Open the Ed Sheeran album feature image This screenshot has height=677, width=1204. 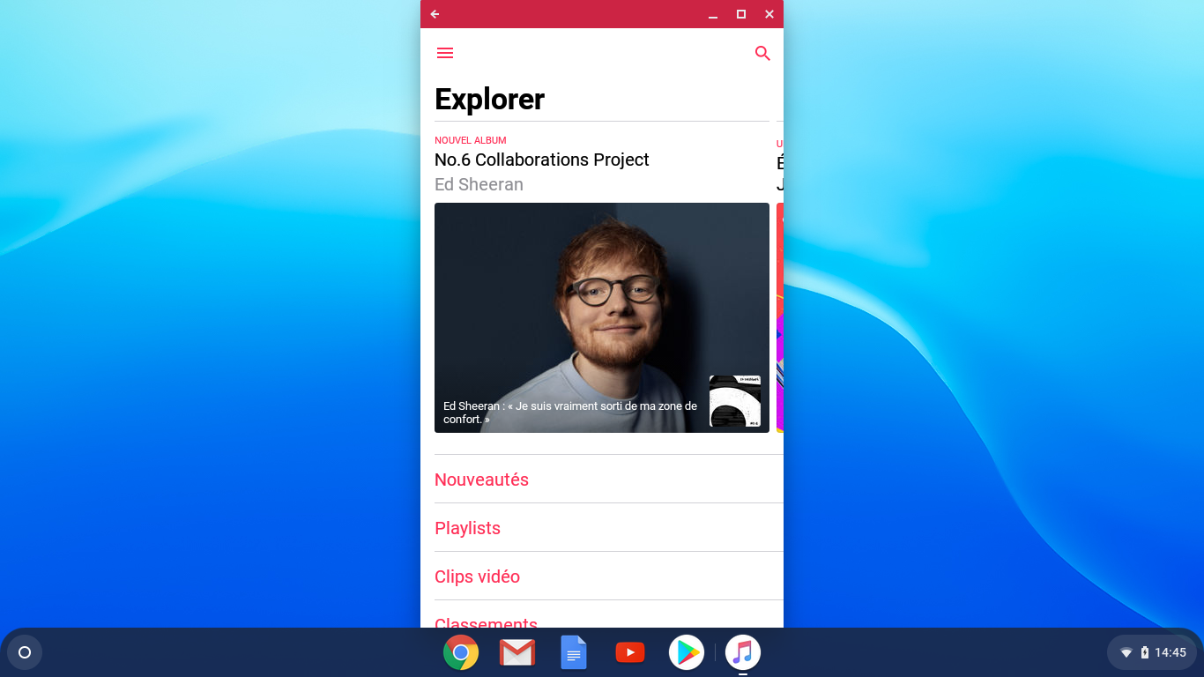point(602,317)
